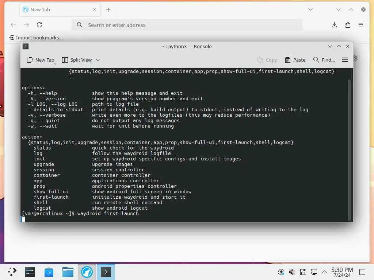This screenshot has width=374, height=280.
Task: Expand hidden system tray icons arrow
Action: coord(324,272)
